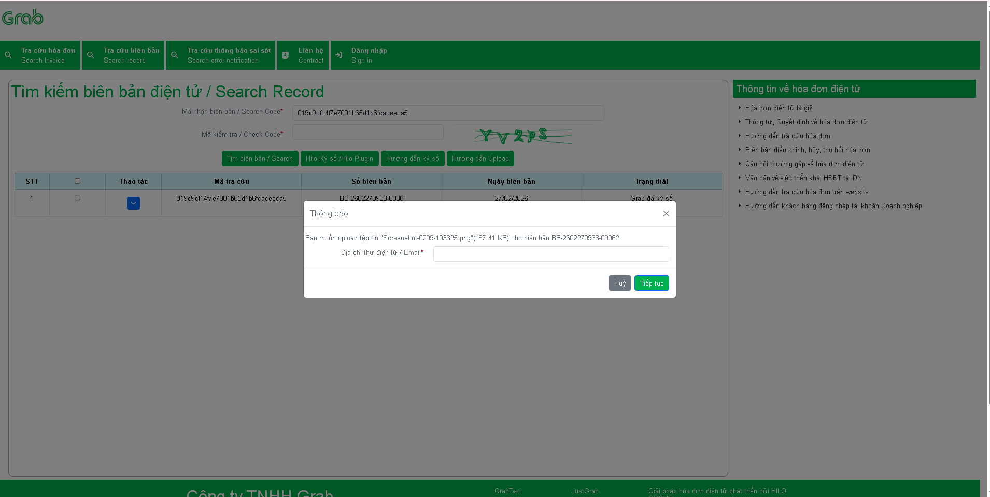The image size is (990, 497).
Task: Open the Tra cứu hóa đơn menu
Action: coord(48,55)
